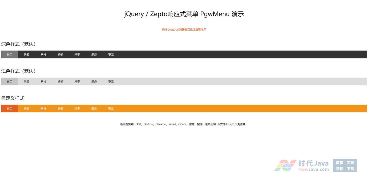The width and height of the screenshot is (368, 185).
Task: Choose 模板 in the orange menu bar
Action: (x=60, y=108)
